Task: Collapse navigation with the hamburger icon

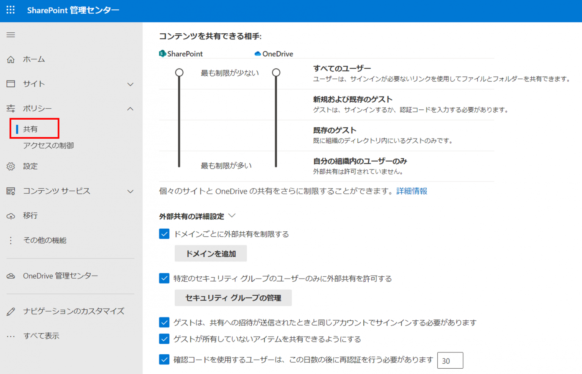Action: [11, 35]
